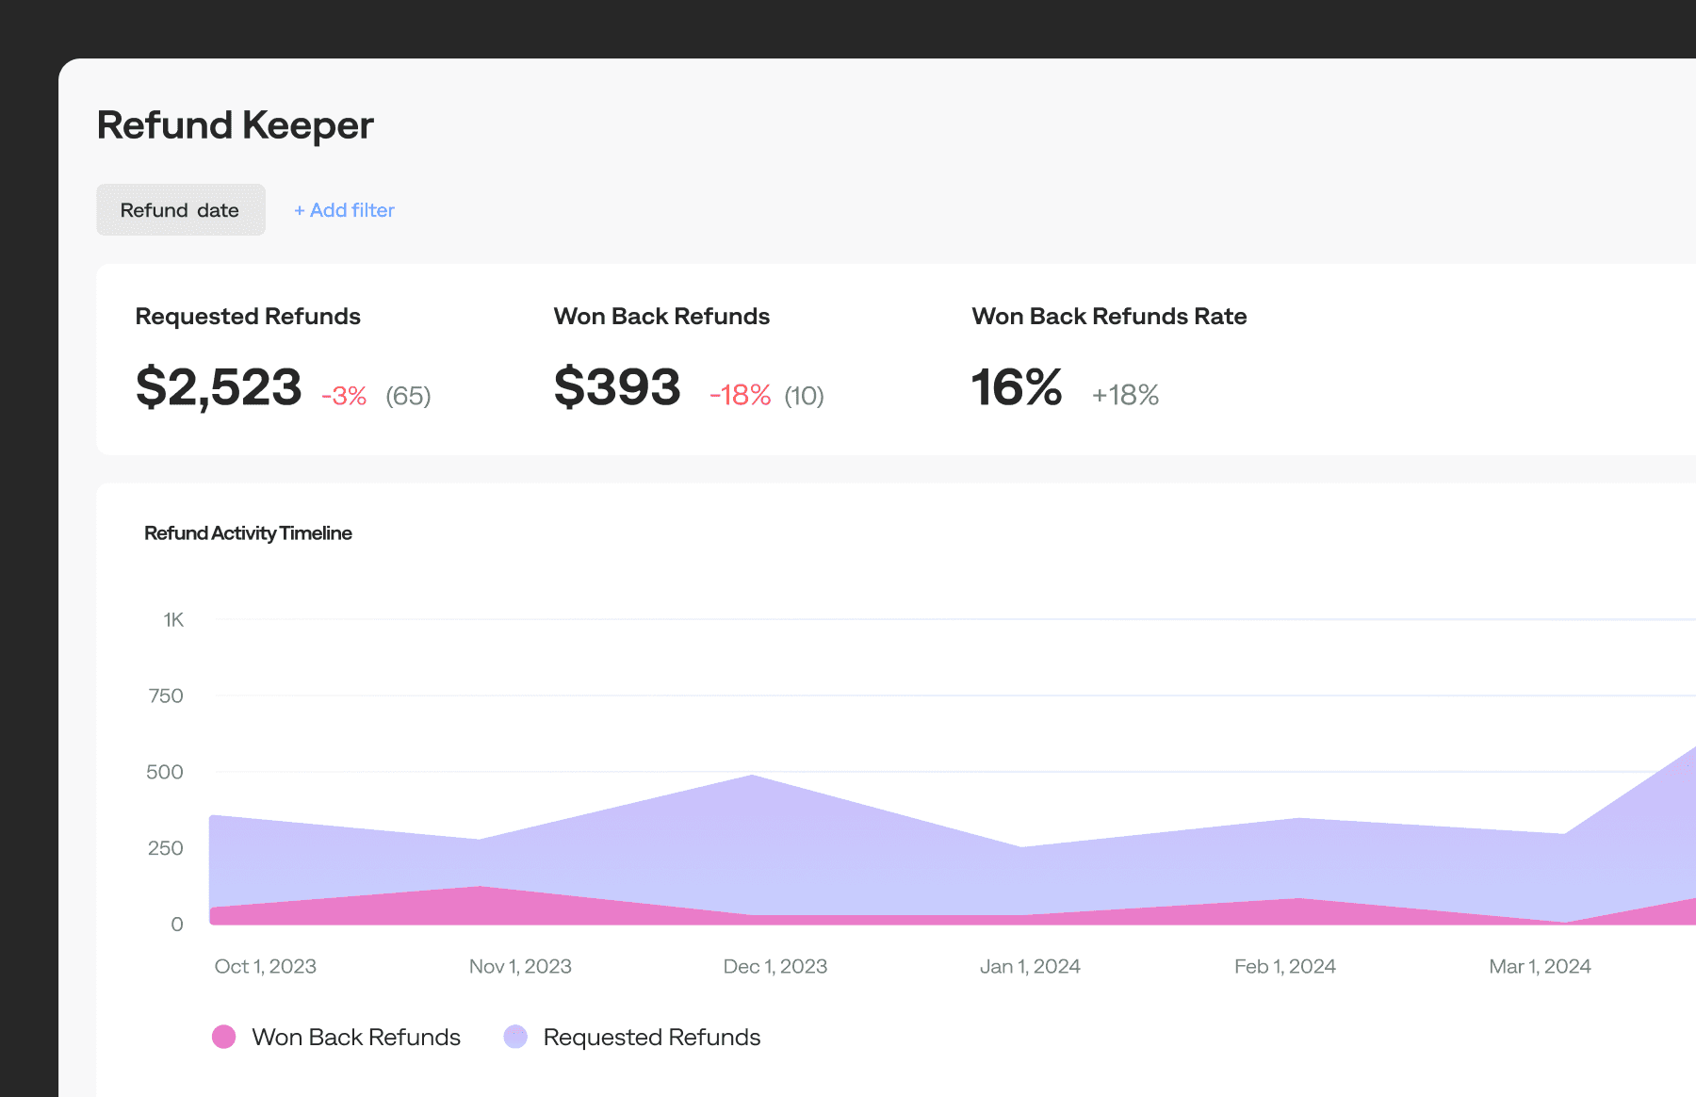Screen dimensions: 1696x1097
Task: Select the Requested Refunds metric card
Action: (248, 358)
